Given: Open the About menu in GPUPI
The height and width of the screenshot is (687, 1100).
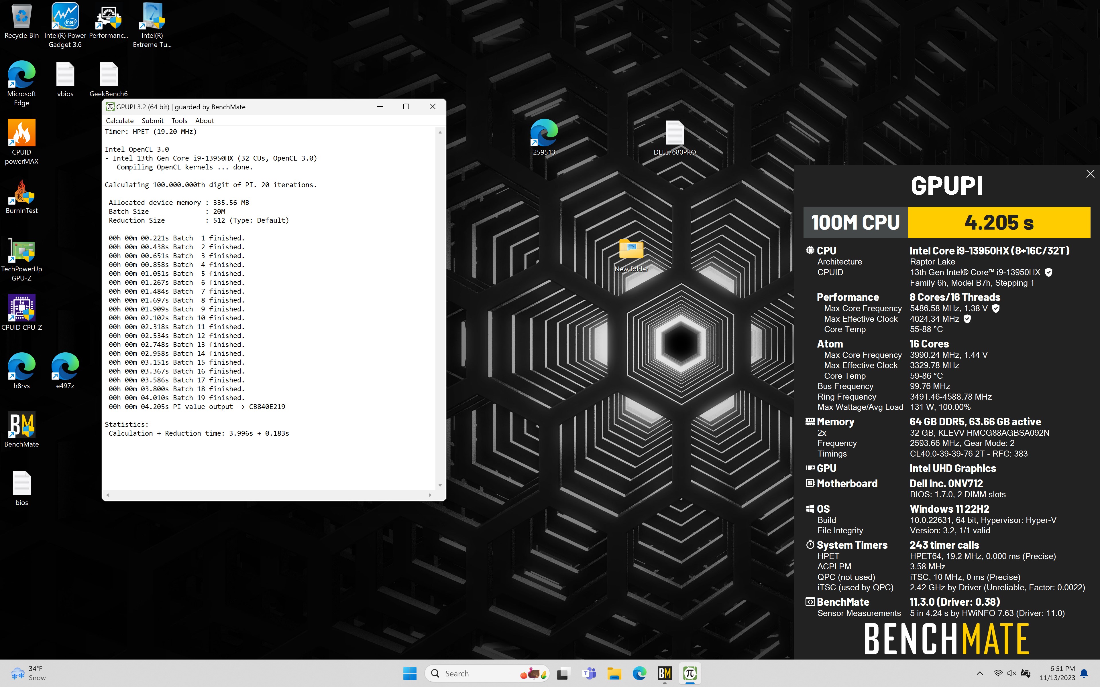Looking at the screenshot, I should pyautogui.click(x=205, y=121).
